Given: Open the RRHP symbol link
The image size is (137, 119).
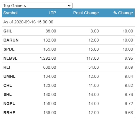Looking at the screenshot, I should 9,113.
